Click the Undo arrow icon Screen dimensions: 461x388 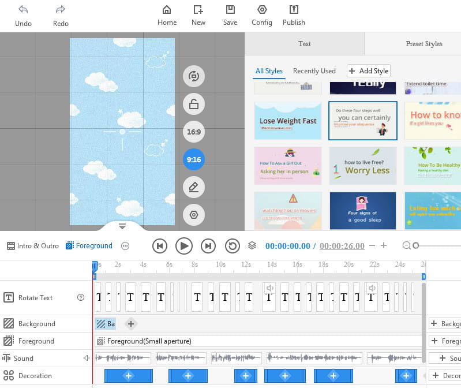click(23, 10)
